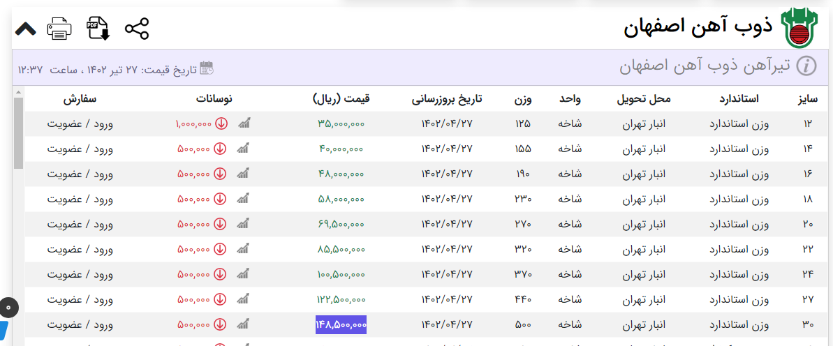Image resolution: width=833 pixels, height=346 pixels.
Task: Download the price list as PDF
Action: (x=98, y=29)
